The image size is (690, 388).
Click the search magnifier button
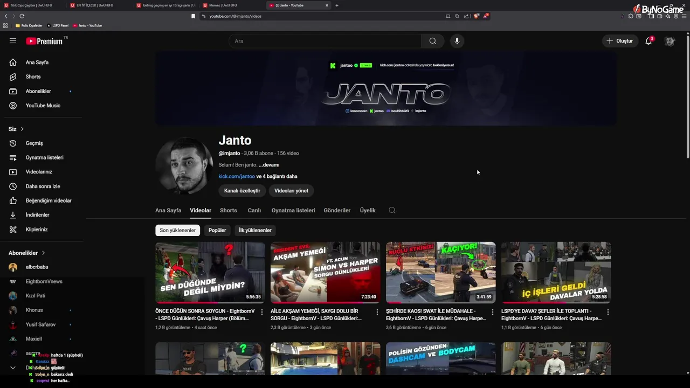(x=432, y=41)
